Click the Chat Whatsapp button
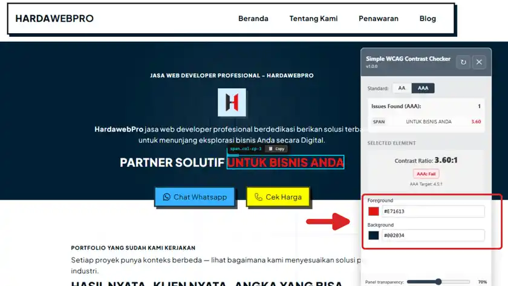 click(x=195, y=197)
